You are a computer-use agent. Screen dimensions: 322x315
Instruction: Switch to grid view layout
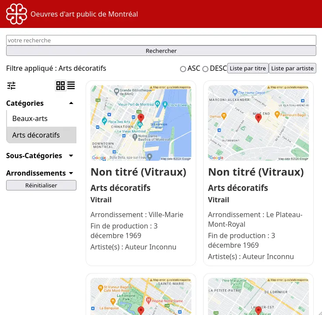[61, 86]
